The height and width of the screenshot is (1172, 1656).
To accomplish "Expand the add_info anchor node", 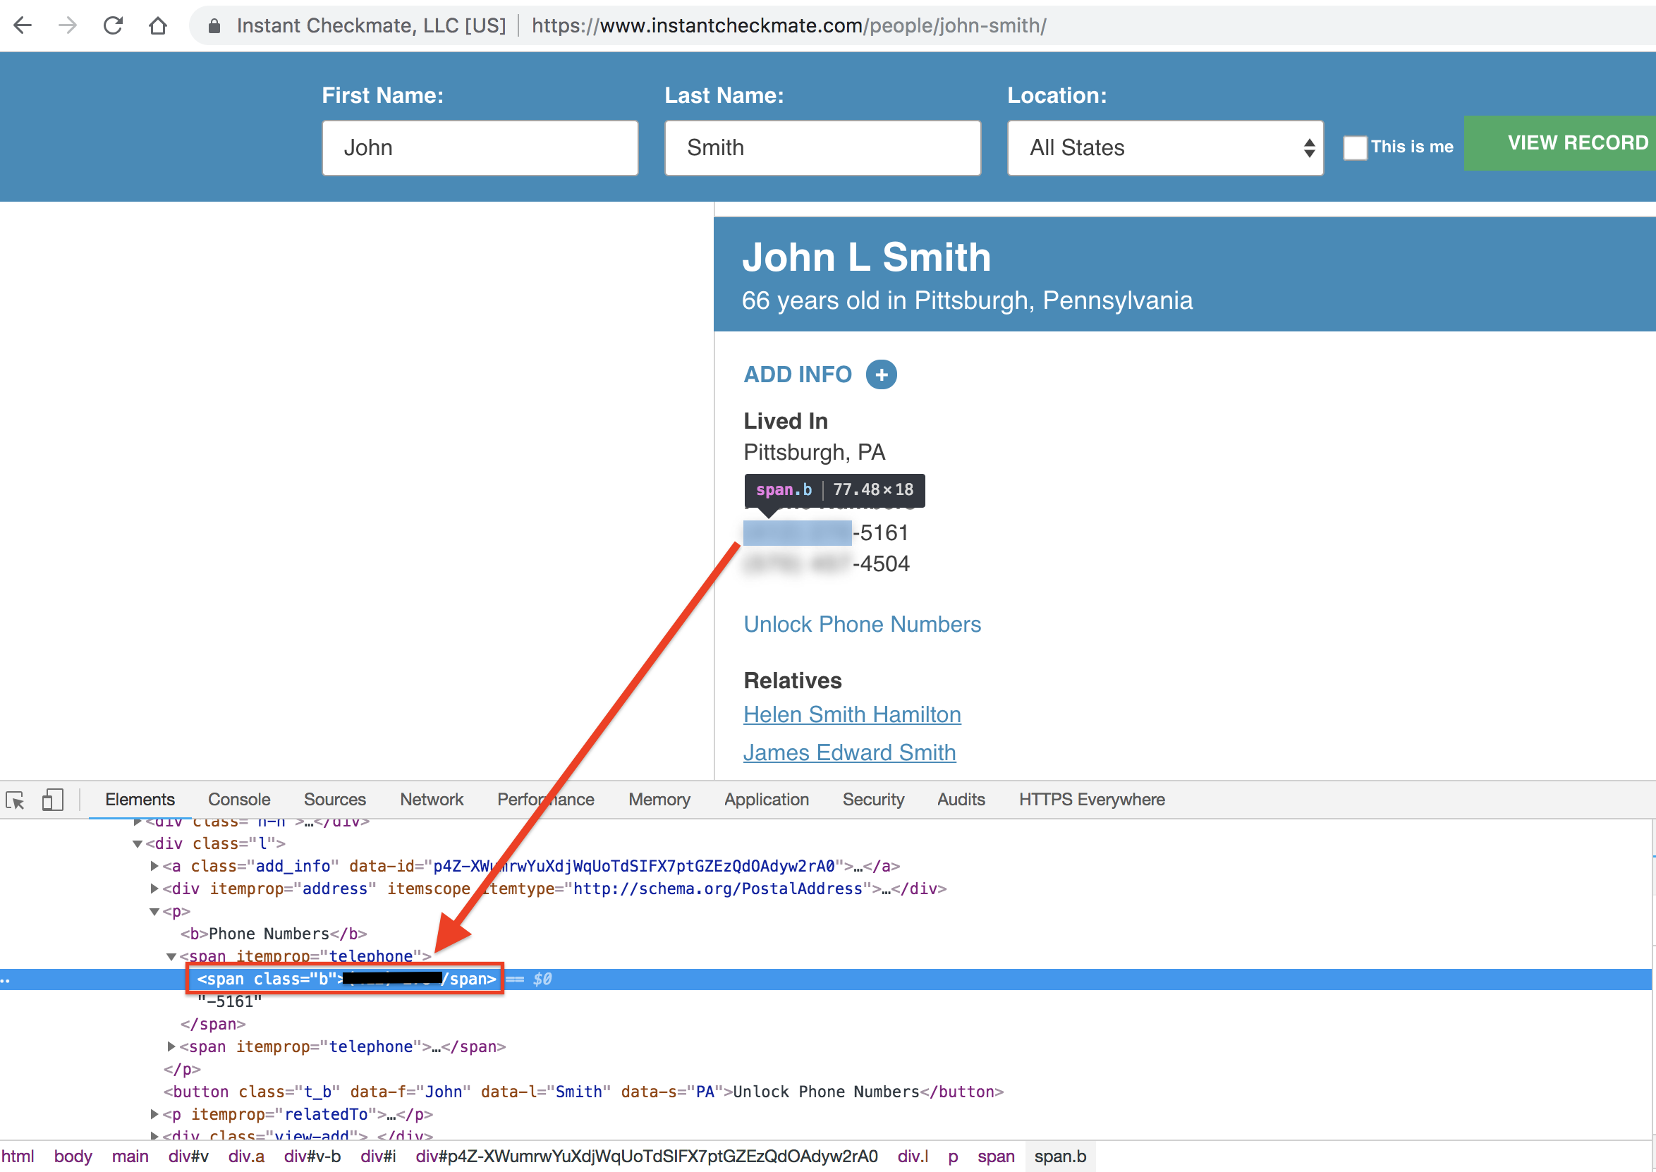I will click(x=154, y=866).
